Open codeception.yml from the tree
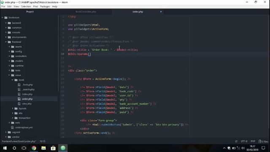Image resolution: width=270 pixels, height=152 pixels. [x=24, y=128]
